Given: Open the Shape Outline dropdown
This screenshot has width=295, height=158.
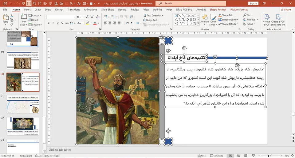Looking at the screenshot, I should coord(229,20).
